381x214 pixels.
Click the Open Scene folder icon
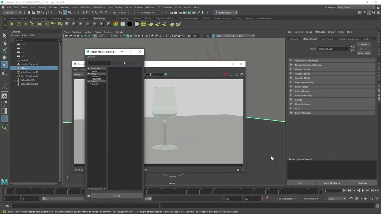(x=33, y=12)
